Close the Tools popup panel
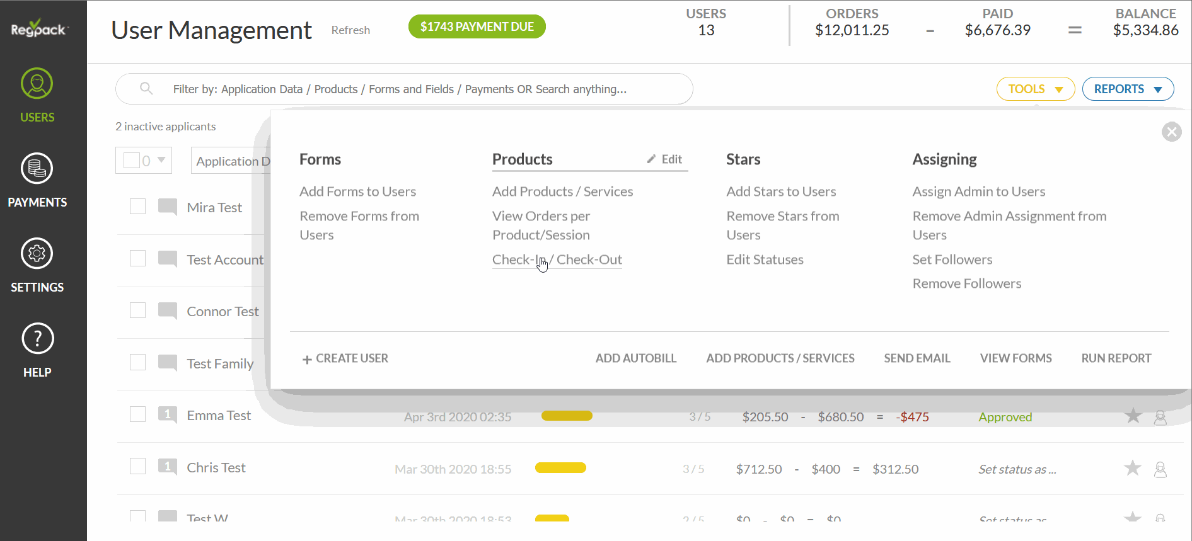Image resolution: width=1192 pixels, height=541 pixels. coord(1171,132)
